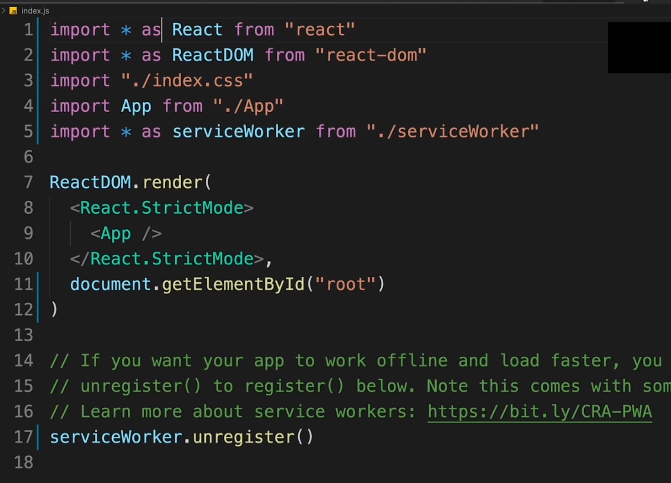This screenshot has width=671, height=483.
Task: Click "from" keyword on line 5
Action: point(336,131)
